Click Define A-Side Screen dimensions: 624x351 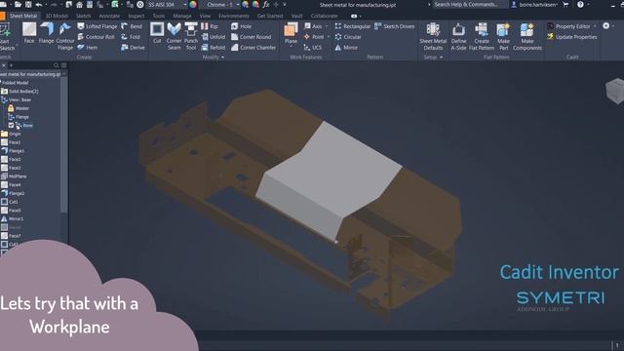pos(458,36)
